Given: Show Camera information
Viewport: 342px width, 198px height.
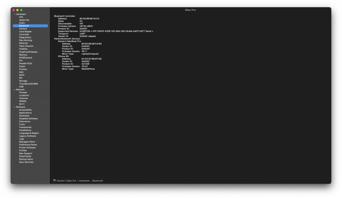Looking at the screenshot, I should point(23,29).
